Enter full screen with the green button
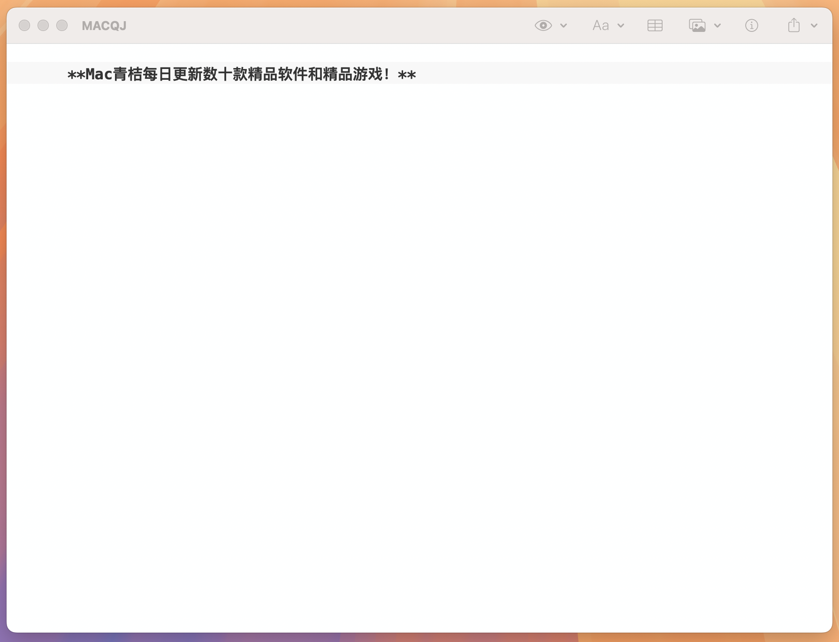 62,25
